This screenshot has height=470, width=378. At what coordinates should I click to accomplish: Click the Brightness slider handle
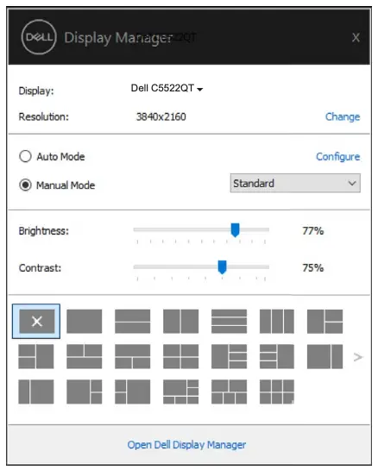(236, 230)
